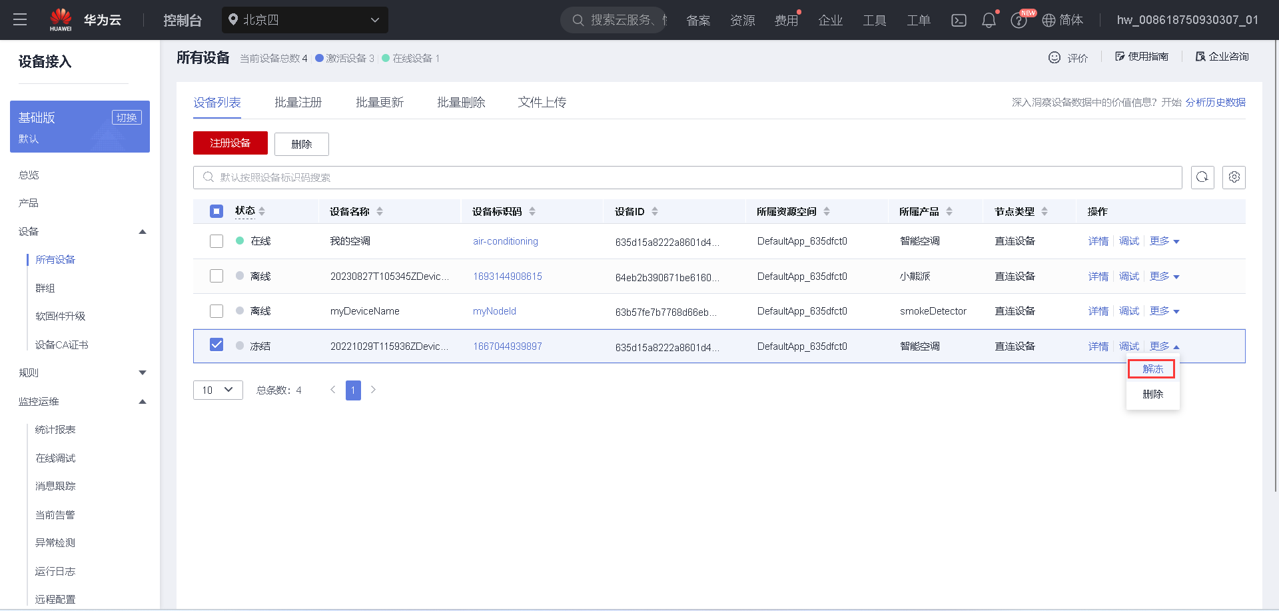Open the table column settings gear icon
This screenshot has width=1279, height=611.
(1234, 177)
